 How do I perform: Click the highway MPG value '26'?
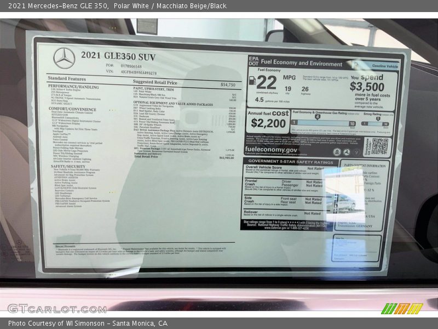[x=305, y=89]
